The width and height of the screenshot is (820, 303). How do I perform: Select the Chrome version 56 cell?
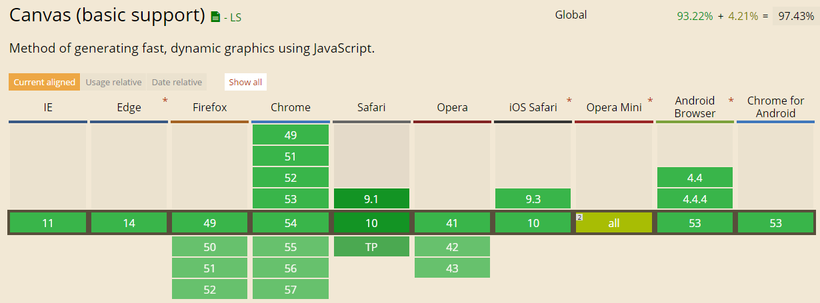[x=291, y=268]
